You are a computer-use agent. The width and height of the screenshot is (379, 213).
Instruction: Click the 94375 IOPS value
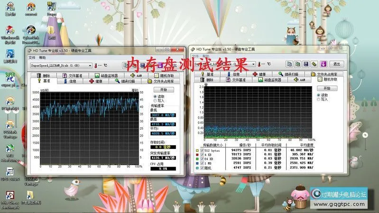pyautogui.click(x=241, y=150)
